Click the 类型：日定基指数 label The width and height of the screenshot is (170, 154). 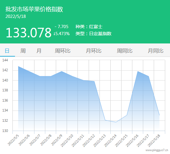pyautogui.click(x=93, y=34)
